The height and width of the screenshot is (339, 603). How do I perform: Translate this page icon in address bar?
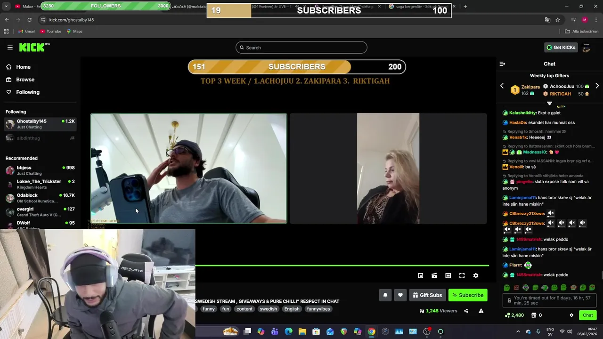coord(547,20)
